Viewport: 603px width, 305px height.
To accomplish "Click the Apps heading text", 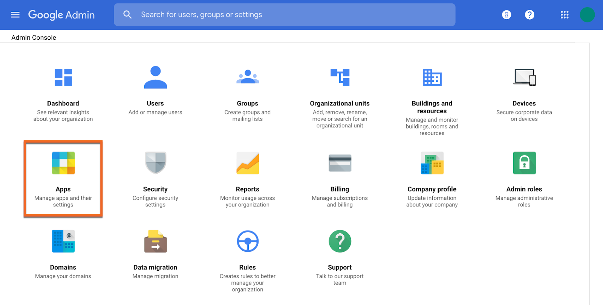I will tap(63, 189).
